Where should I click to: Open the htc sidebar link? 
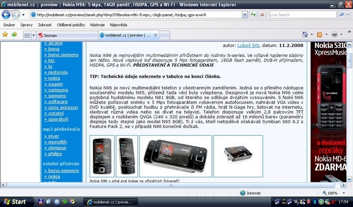coord(49,60)
